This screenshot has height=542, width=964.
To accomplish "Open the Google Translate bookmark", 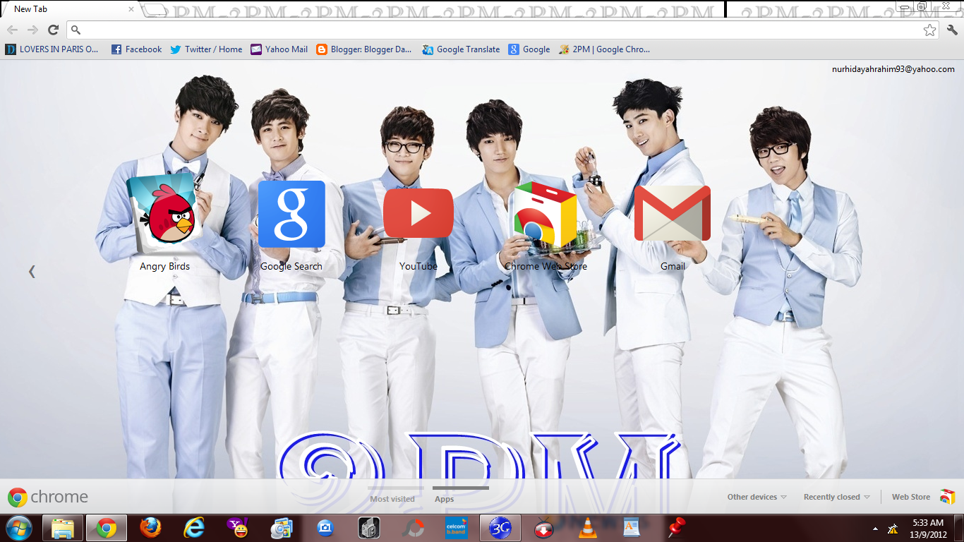I will (x=461, y=49).
